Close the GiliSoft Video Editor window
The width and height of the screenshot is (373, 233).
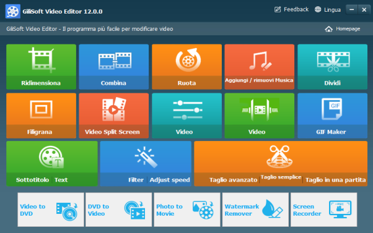(364, 10)
